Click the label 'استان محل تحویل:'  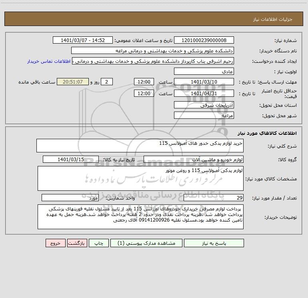tap(278, 106)
